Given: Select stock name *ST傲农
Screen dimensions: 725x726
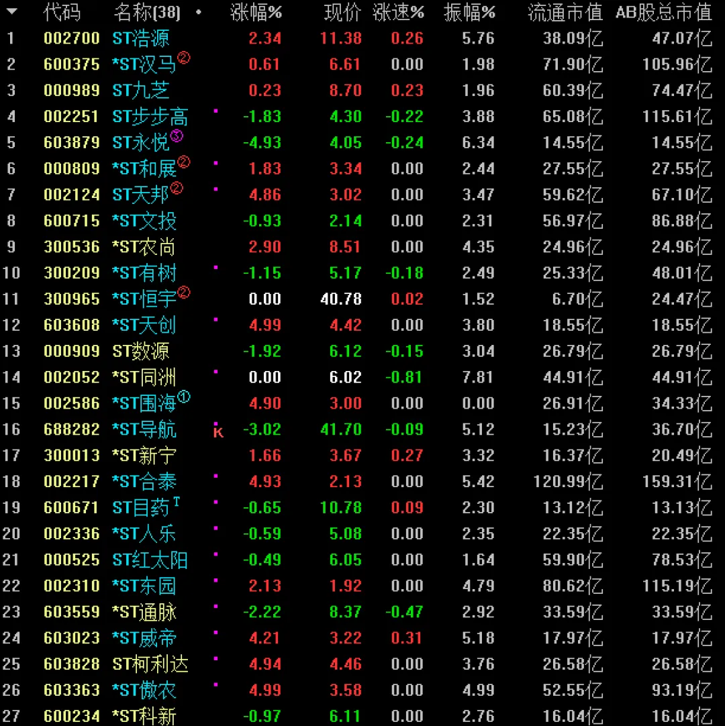Looking at the screenshot, I should click(x=144, y=690).
